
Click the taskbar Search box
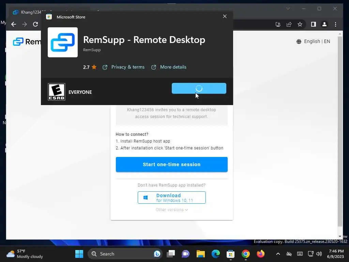click(x=125, y=254)
